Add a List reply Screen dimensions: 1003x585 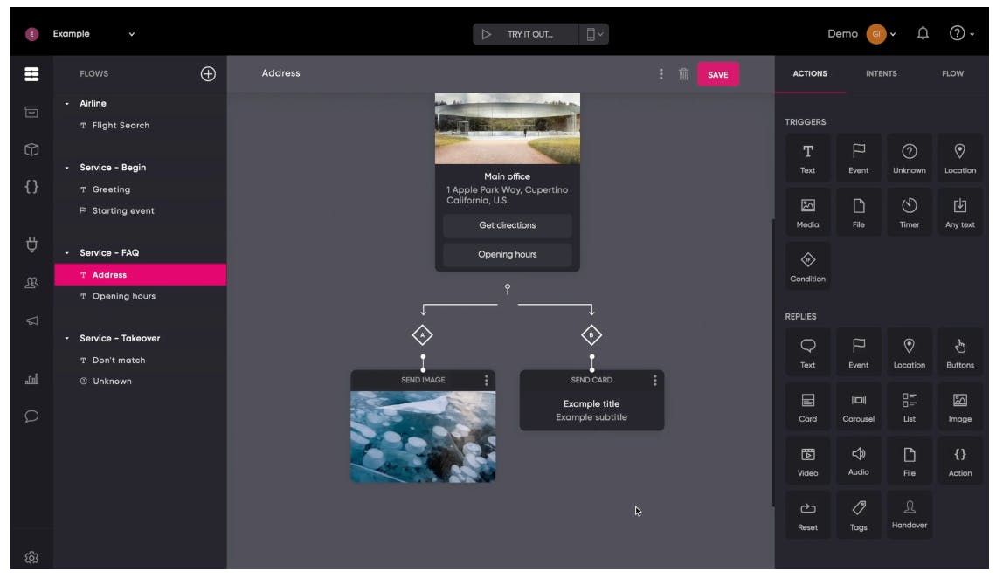[909, 407]
